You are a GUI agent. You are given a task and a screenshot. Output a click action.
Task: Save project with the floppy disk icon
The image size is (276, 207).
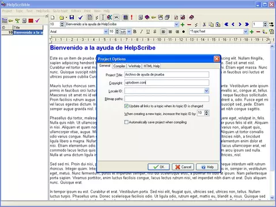71,18
